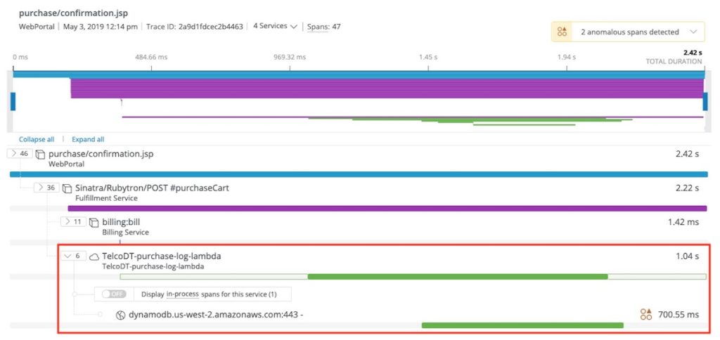Click the right blue handle of timeline overview

[705, 101]
